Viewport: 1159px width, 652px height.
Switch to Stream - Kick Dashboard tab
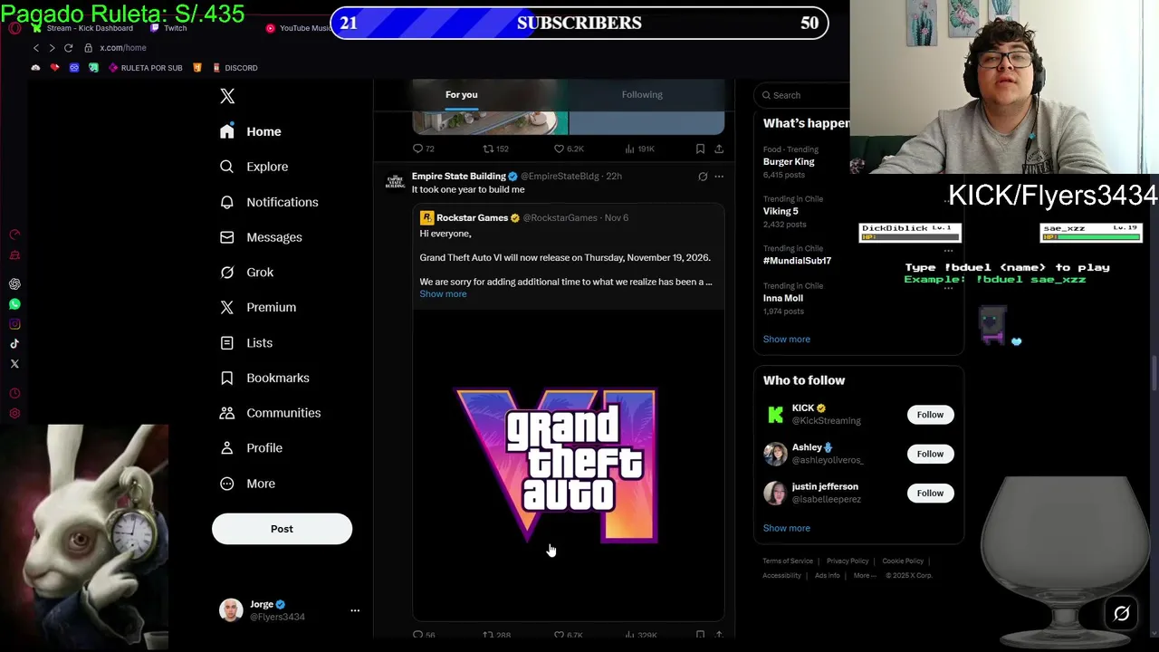[x=82, y=28]
